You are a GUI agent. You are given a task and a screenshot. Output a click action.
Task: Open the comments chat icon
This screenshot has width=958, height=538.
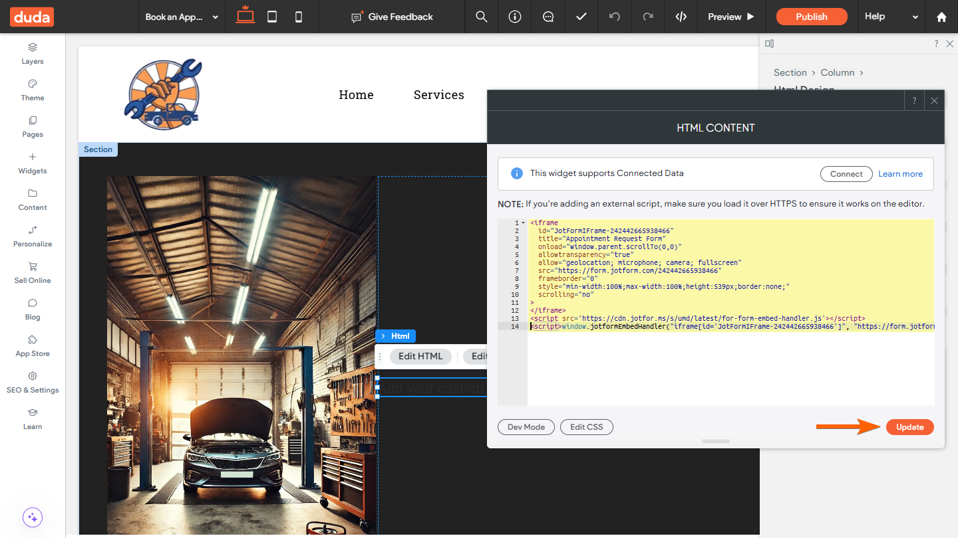(x=548, y=17)
